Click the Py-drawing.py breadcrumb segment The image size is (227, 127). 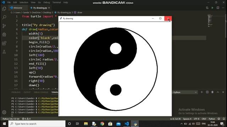coord(64,13)
